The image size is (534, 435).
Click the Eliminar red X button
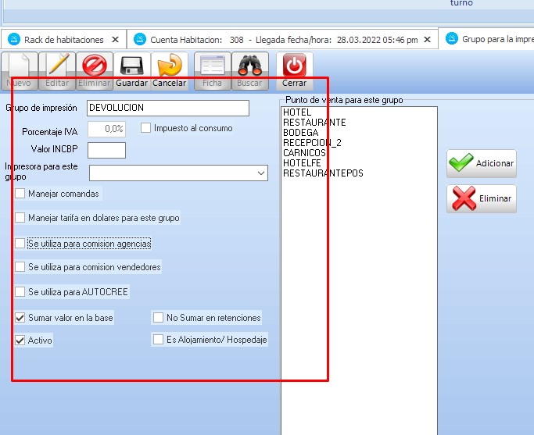[481, 199]
